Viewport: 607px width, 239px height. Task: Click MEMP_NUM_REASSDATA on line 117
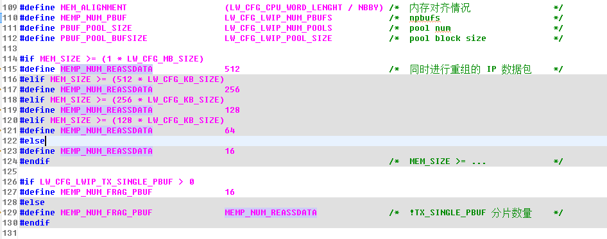coord(107,89)
